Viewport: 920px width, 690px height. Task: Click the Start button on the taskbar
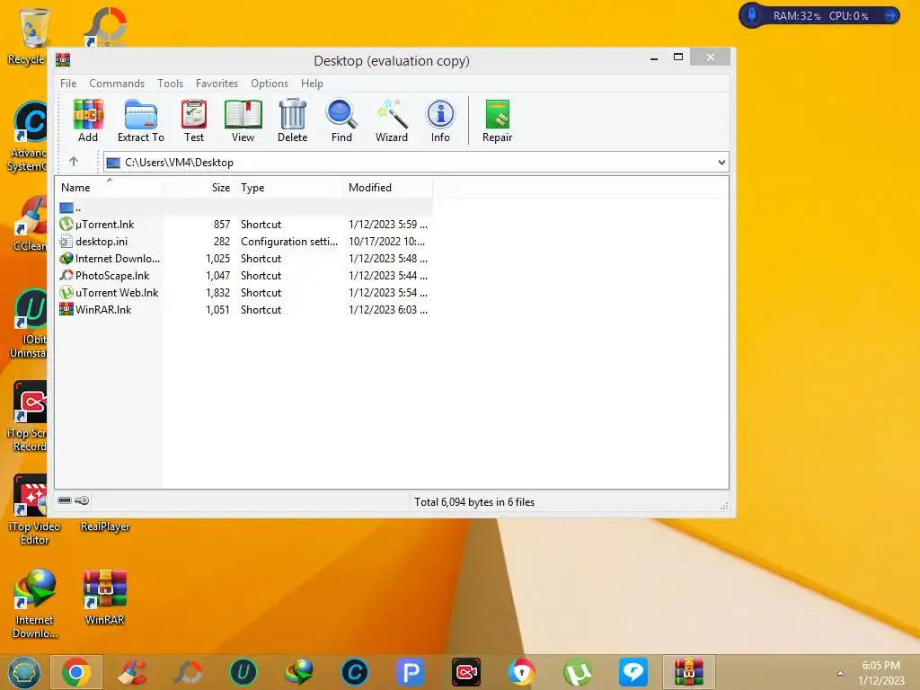(24, 672)
